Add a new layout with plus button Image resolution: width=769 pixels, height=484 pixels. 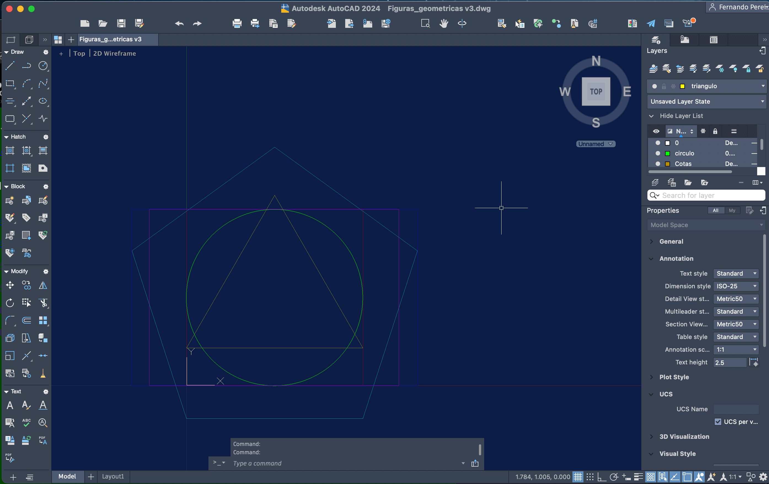[x=91, y=477]
